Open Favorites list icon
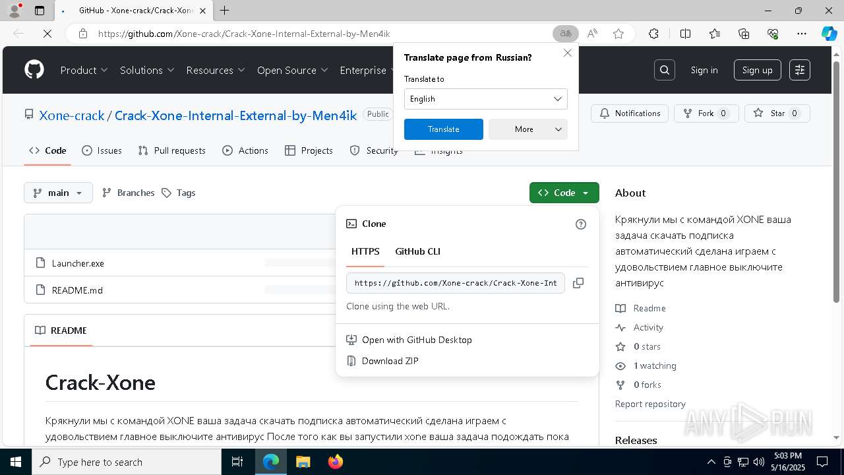Image resolution: width=844 pixels, height=475 pixels. point(715,34)
